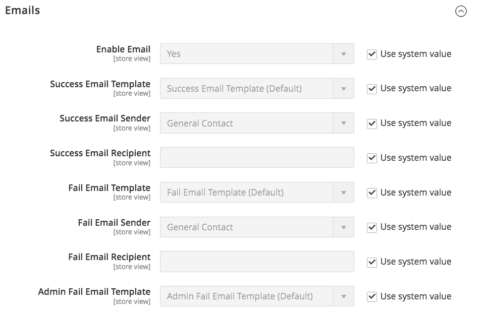Click the Enable Email field label

tap(123, 49)
